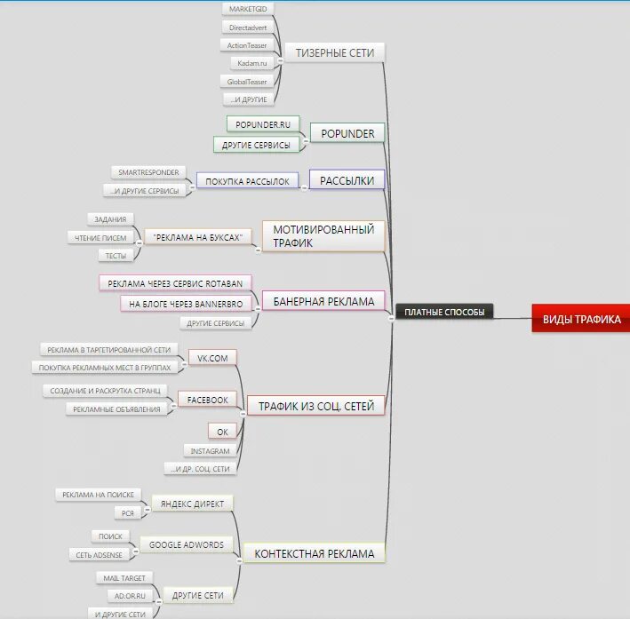Viewport: 630px width, 619px height.
Task: Select the "РЕКЛАМА НА БУКСАХ" node
Action: pyautogui.click(x=198, y=237)
